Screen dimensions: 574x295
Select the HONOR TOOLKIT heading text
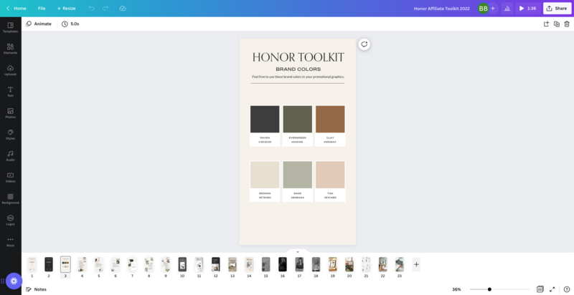click(298, 57)
